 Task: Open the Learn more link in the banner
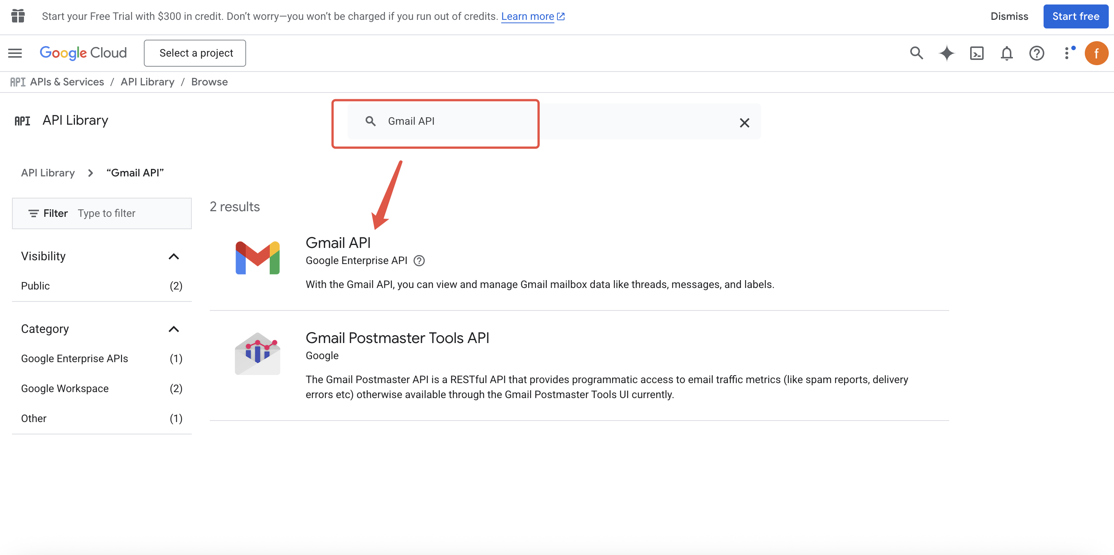point(533,16)
